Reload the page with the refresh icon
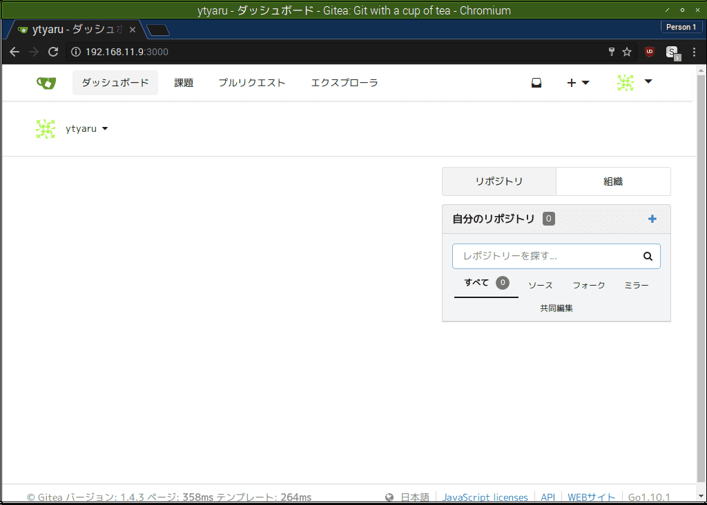707x505 pixels. 52,52
